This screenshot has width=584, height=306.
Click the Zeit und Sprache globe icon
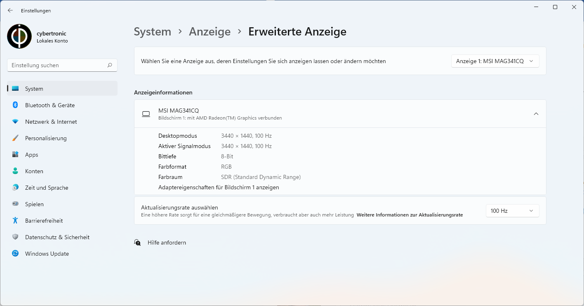[x=15, y=188]
